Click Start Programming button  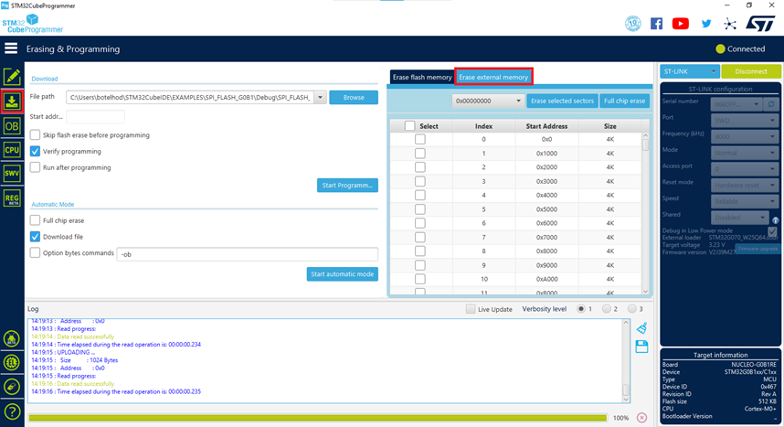click(347, 186)
